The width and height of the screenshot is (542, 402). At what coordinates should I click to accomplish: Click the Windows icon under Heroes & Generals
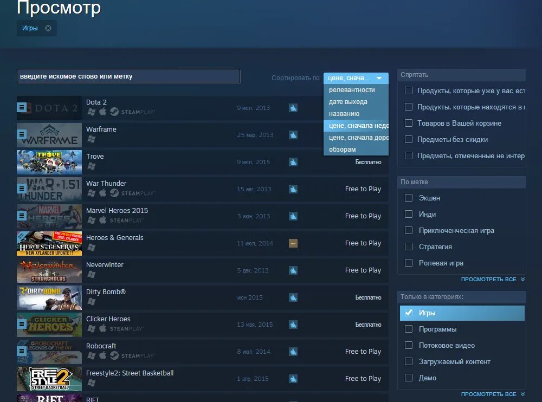click(91, 247)
